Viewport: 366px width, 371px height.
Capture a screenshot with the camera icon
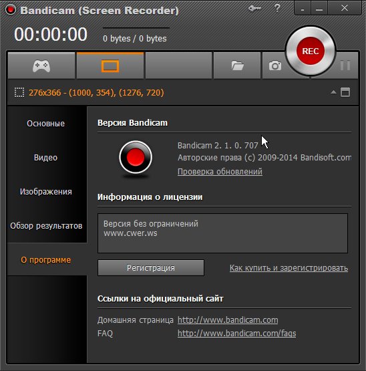pyautogui.click(x=275, y=66)
